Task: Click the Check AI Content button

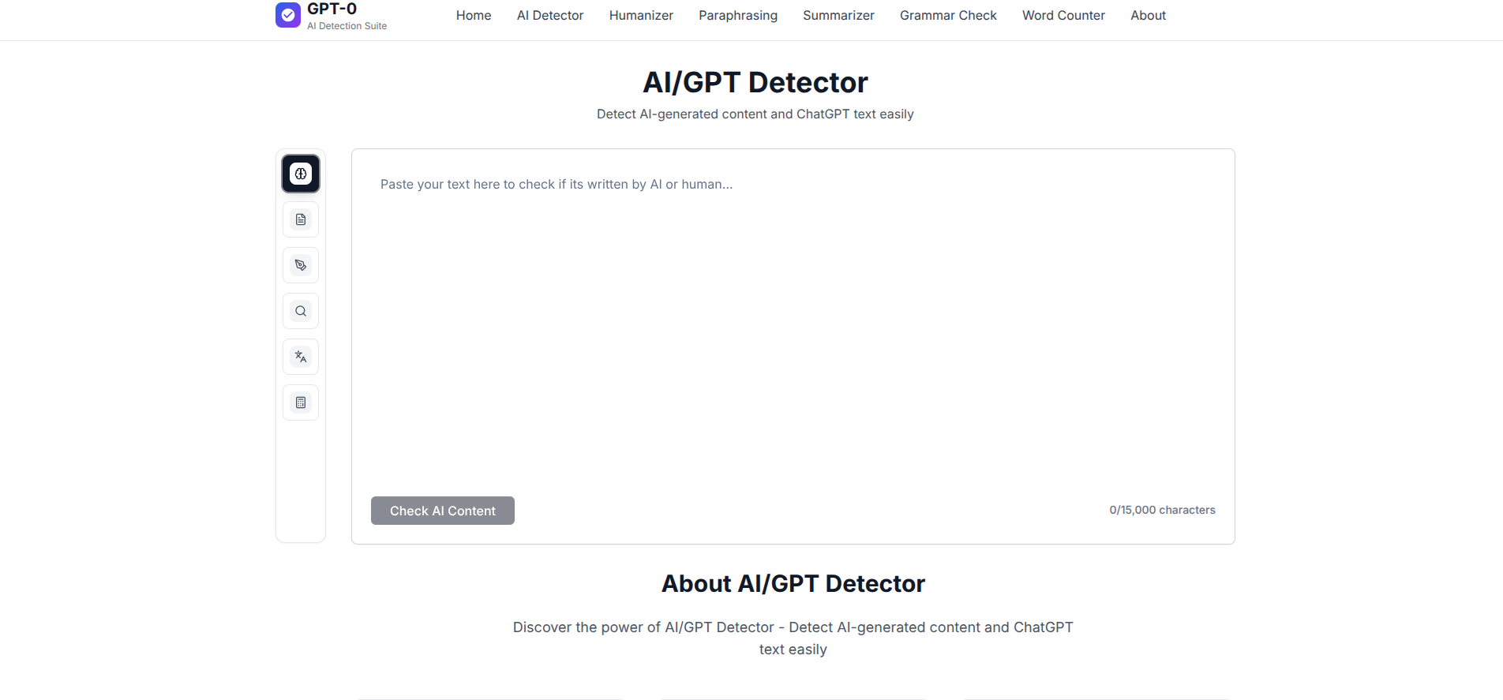Action: click(x=443, y=511)
